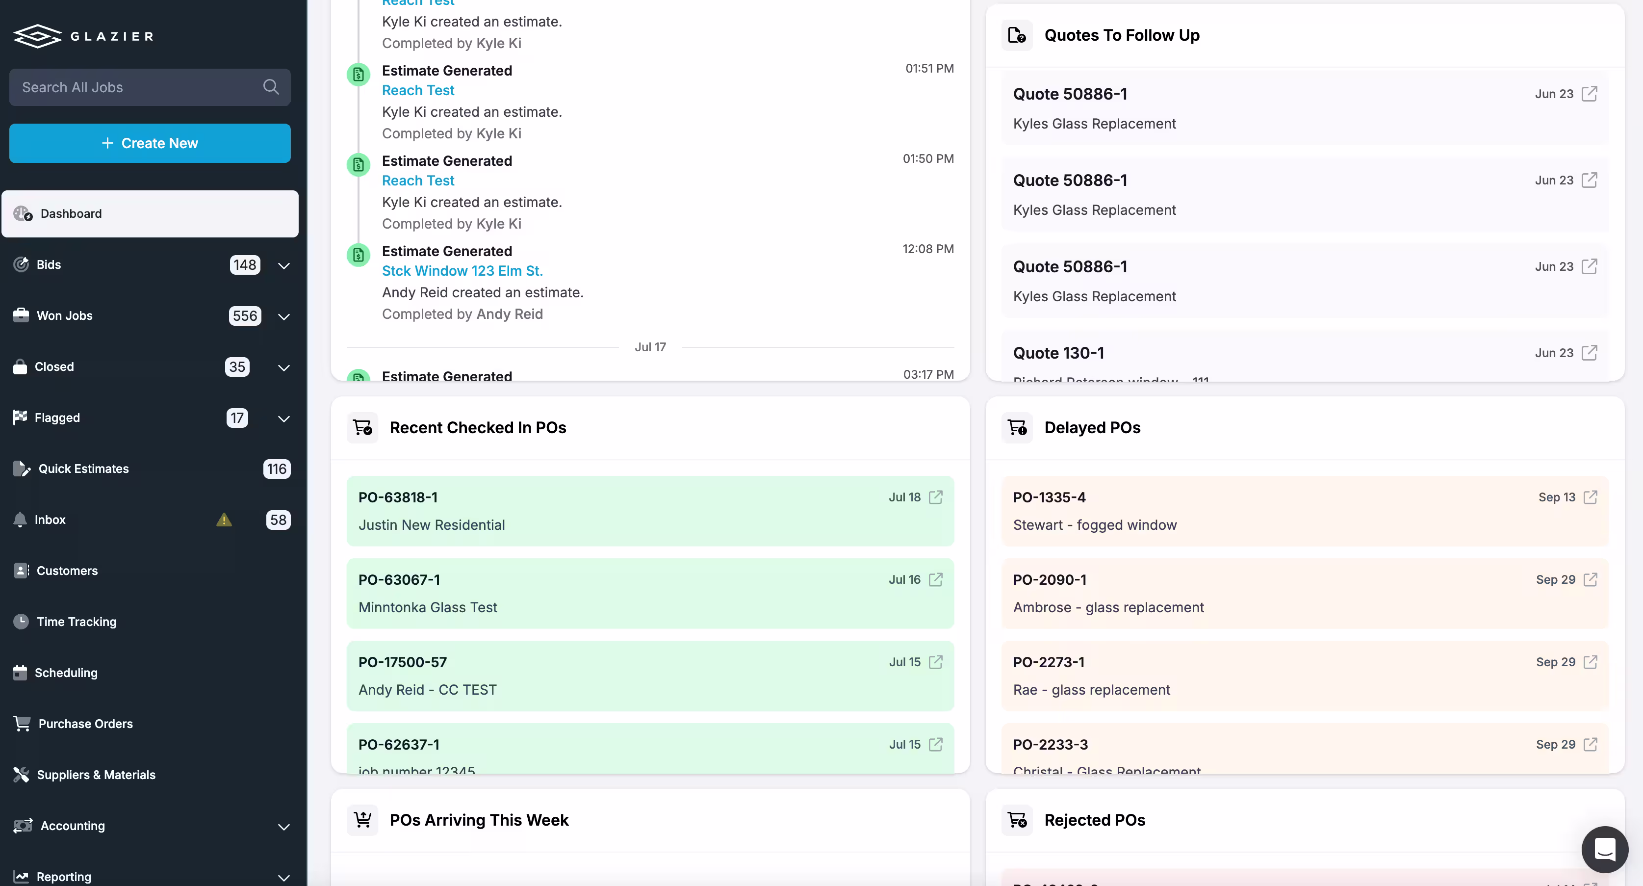Open Reach Test link at 01:50 PM
1643x886 pixels.
click(418, 181)
